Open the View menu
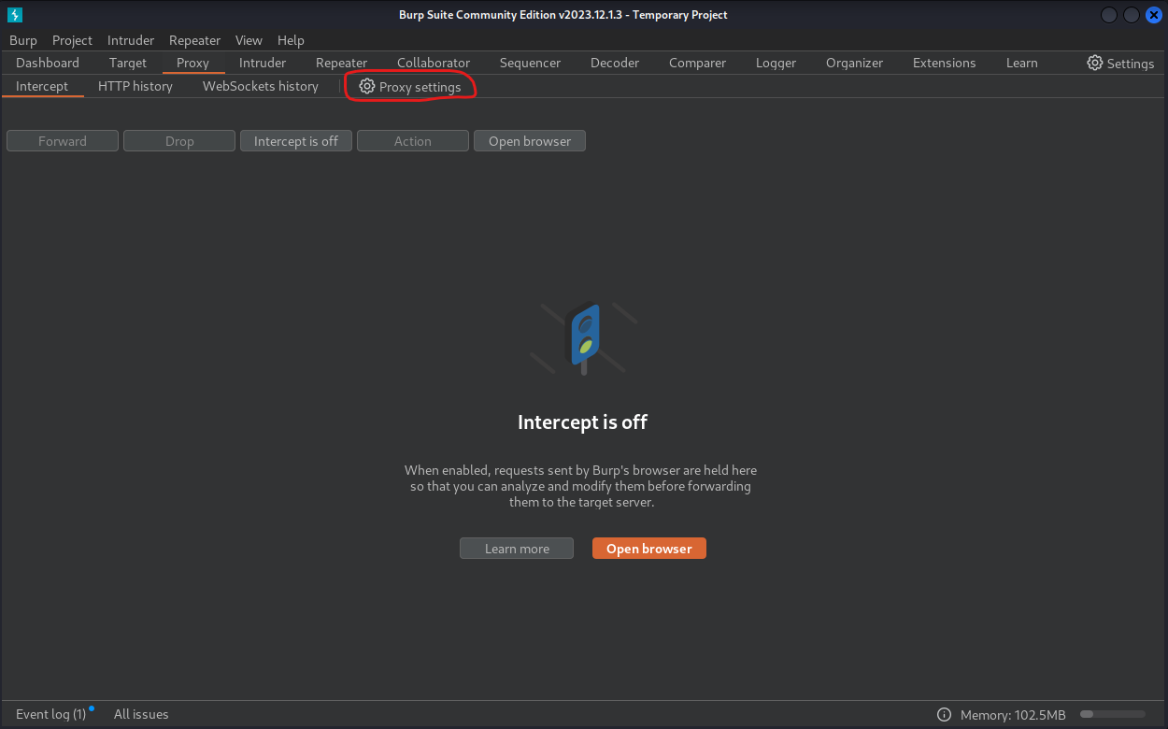Screen dimensions: 1168x729 coord(249,40)
